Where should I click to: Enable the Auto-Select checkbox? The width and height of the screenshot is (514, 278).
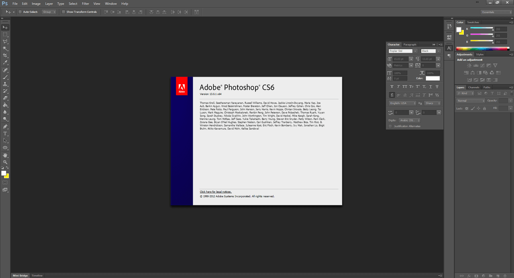coord(20,12)
